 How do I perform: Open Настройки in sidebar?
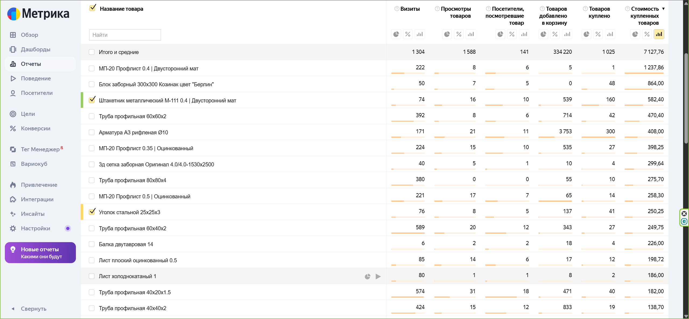click(36, 228)
